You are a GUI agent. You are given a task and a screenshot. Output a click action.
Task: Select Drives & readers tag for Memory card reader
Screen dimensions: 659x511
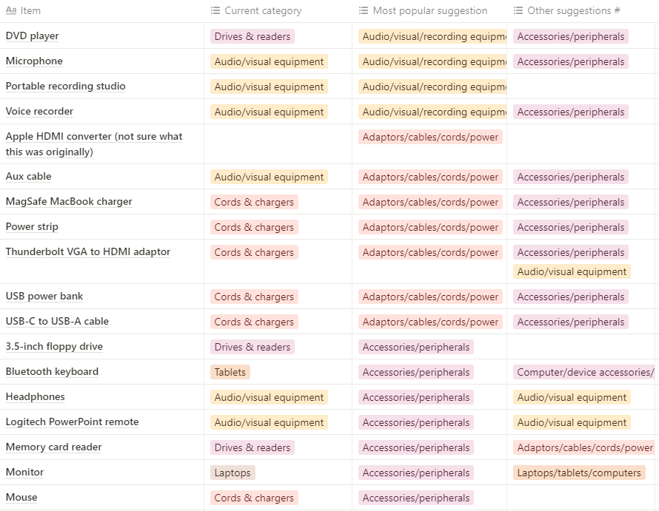coord(252,447)
